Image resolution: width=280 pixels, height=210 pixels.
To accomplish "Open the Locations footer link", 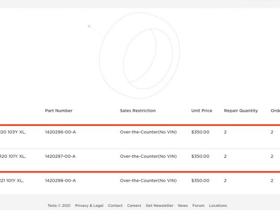I will [218, 205].
